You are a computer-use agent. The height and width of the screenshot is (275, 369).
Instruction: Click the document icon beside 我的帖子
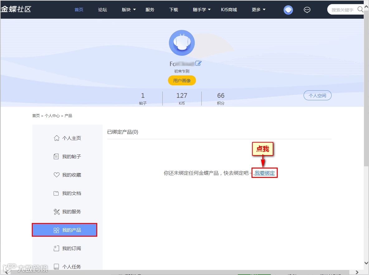(x=56, y=156)
